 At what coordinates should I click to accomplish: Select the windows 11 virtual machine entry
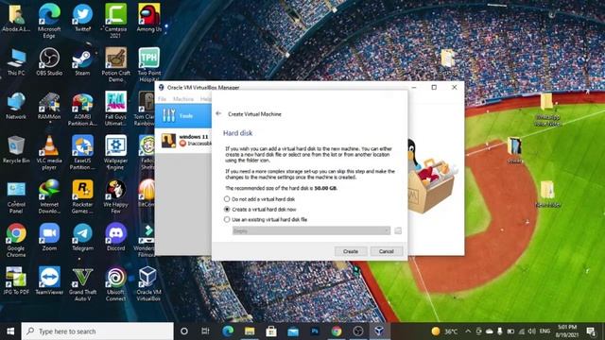(184, 141)
